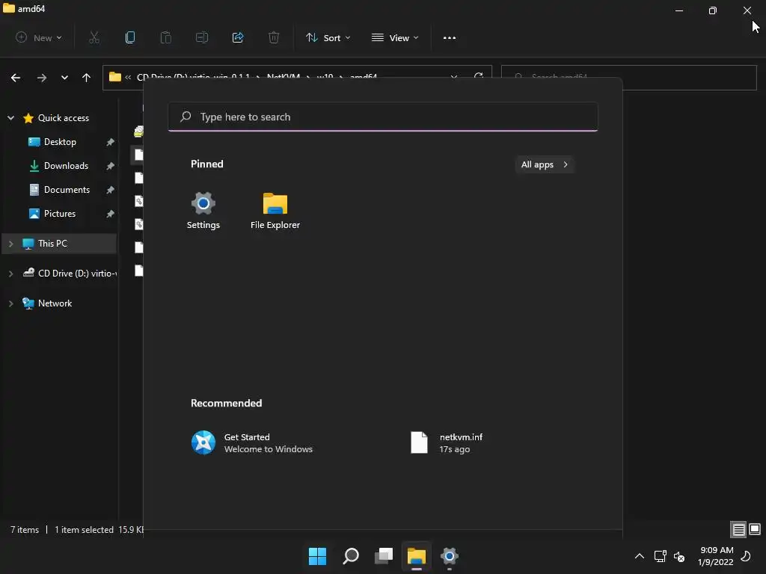Click the Settings gear on taskbar
The width and height of the screenshot is (766, 574).
click(450, 556)
